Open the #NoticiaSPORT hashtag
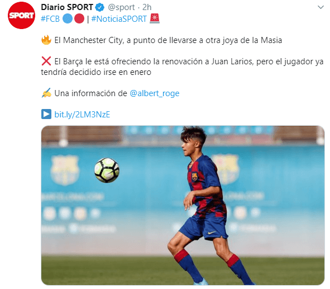The width and height of the screenshot is (330, 289). pyautogui.click(x=119, y=19)
